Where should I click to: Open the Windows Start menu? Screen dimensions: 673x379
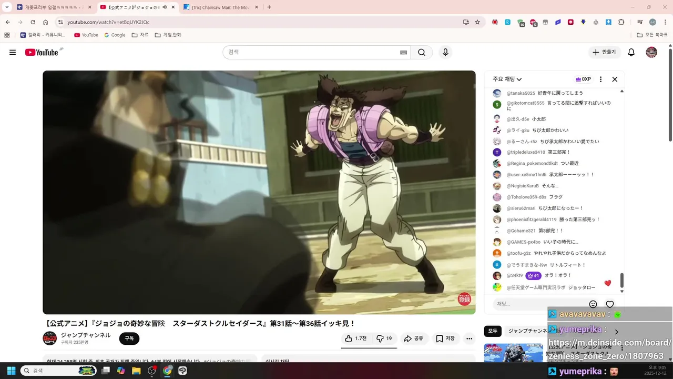[11, 371]
